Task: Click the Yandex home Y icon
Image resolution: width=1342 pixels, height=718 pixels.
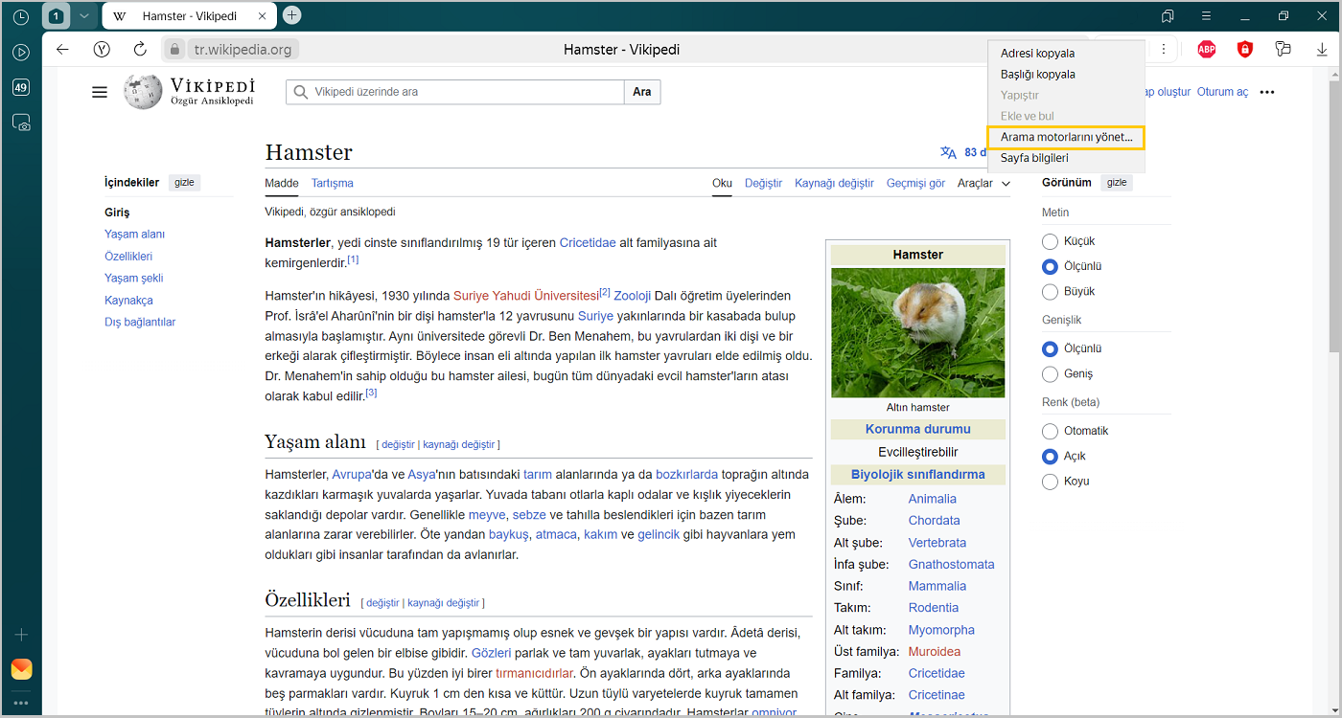Action: pyautogui.click(x=102, y=50)
